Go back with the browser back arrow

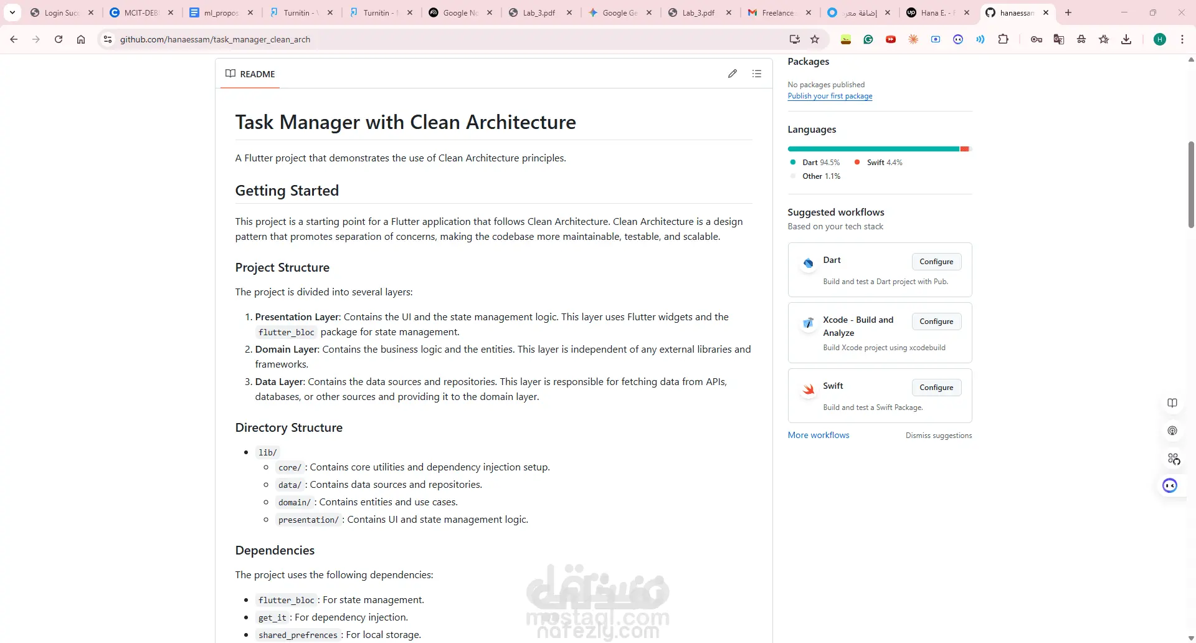pyautogui.click(x=14, y=39)
